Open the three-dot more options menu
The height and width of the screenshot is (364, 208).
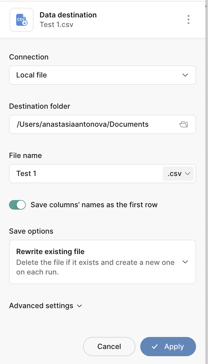(x=188, y=20)
